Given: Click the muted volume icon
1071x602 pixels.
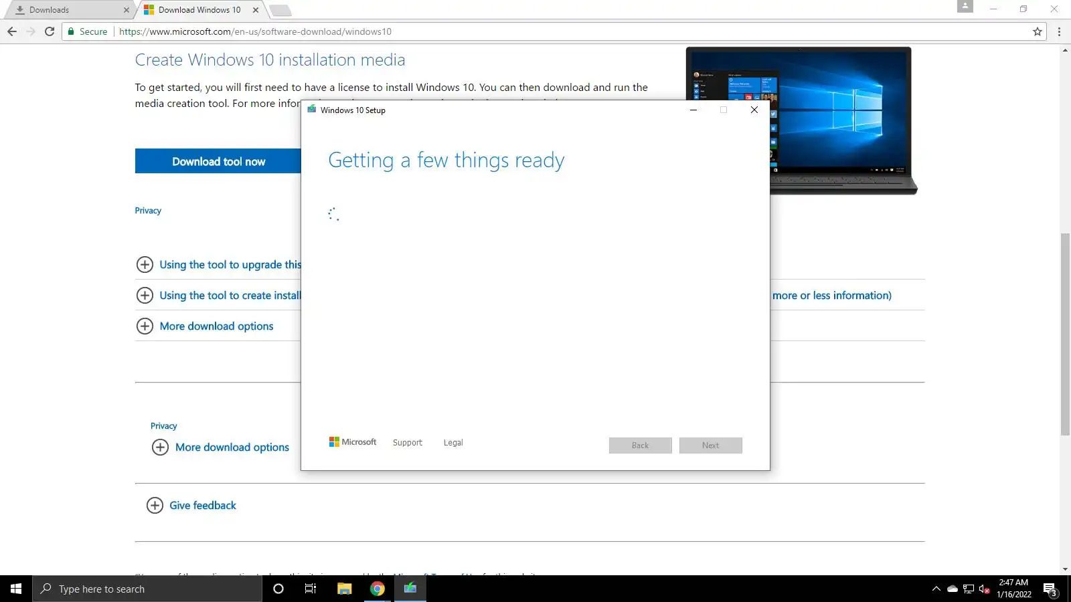Looking at the screenshot, I should [985, 589].
